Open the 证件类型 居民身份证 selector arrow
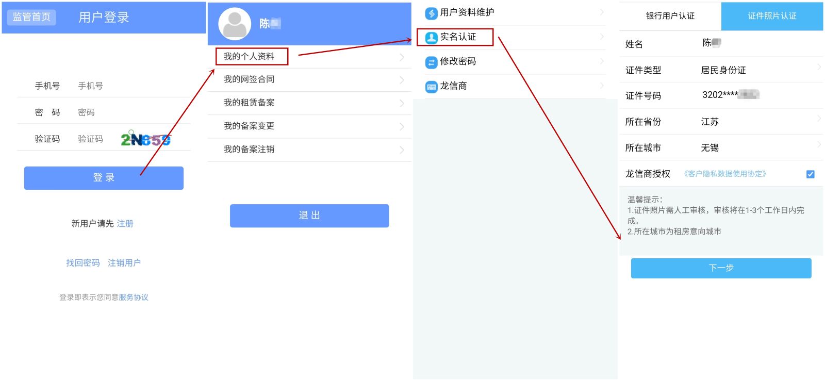Image resolution: width=825 pixels, height=381 pixels. point(819,67)
